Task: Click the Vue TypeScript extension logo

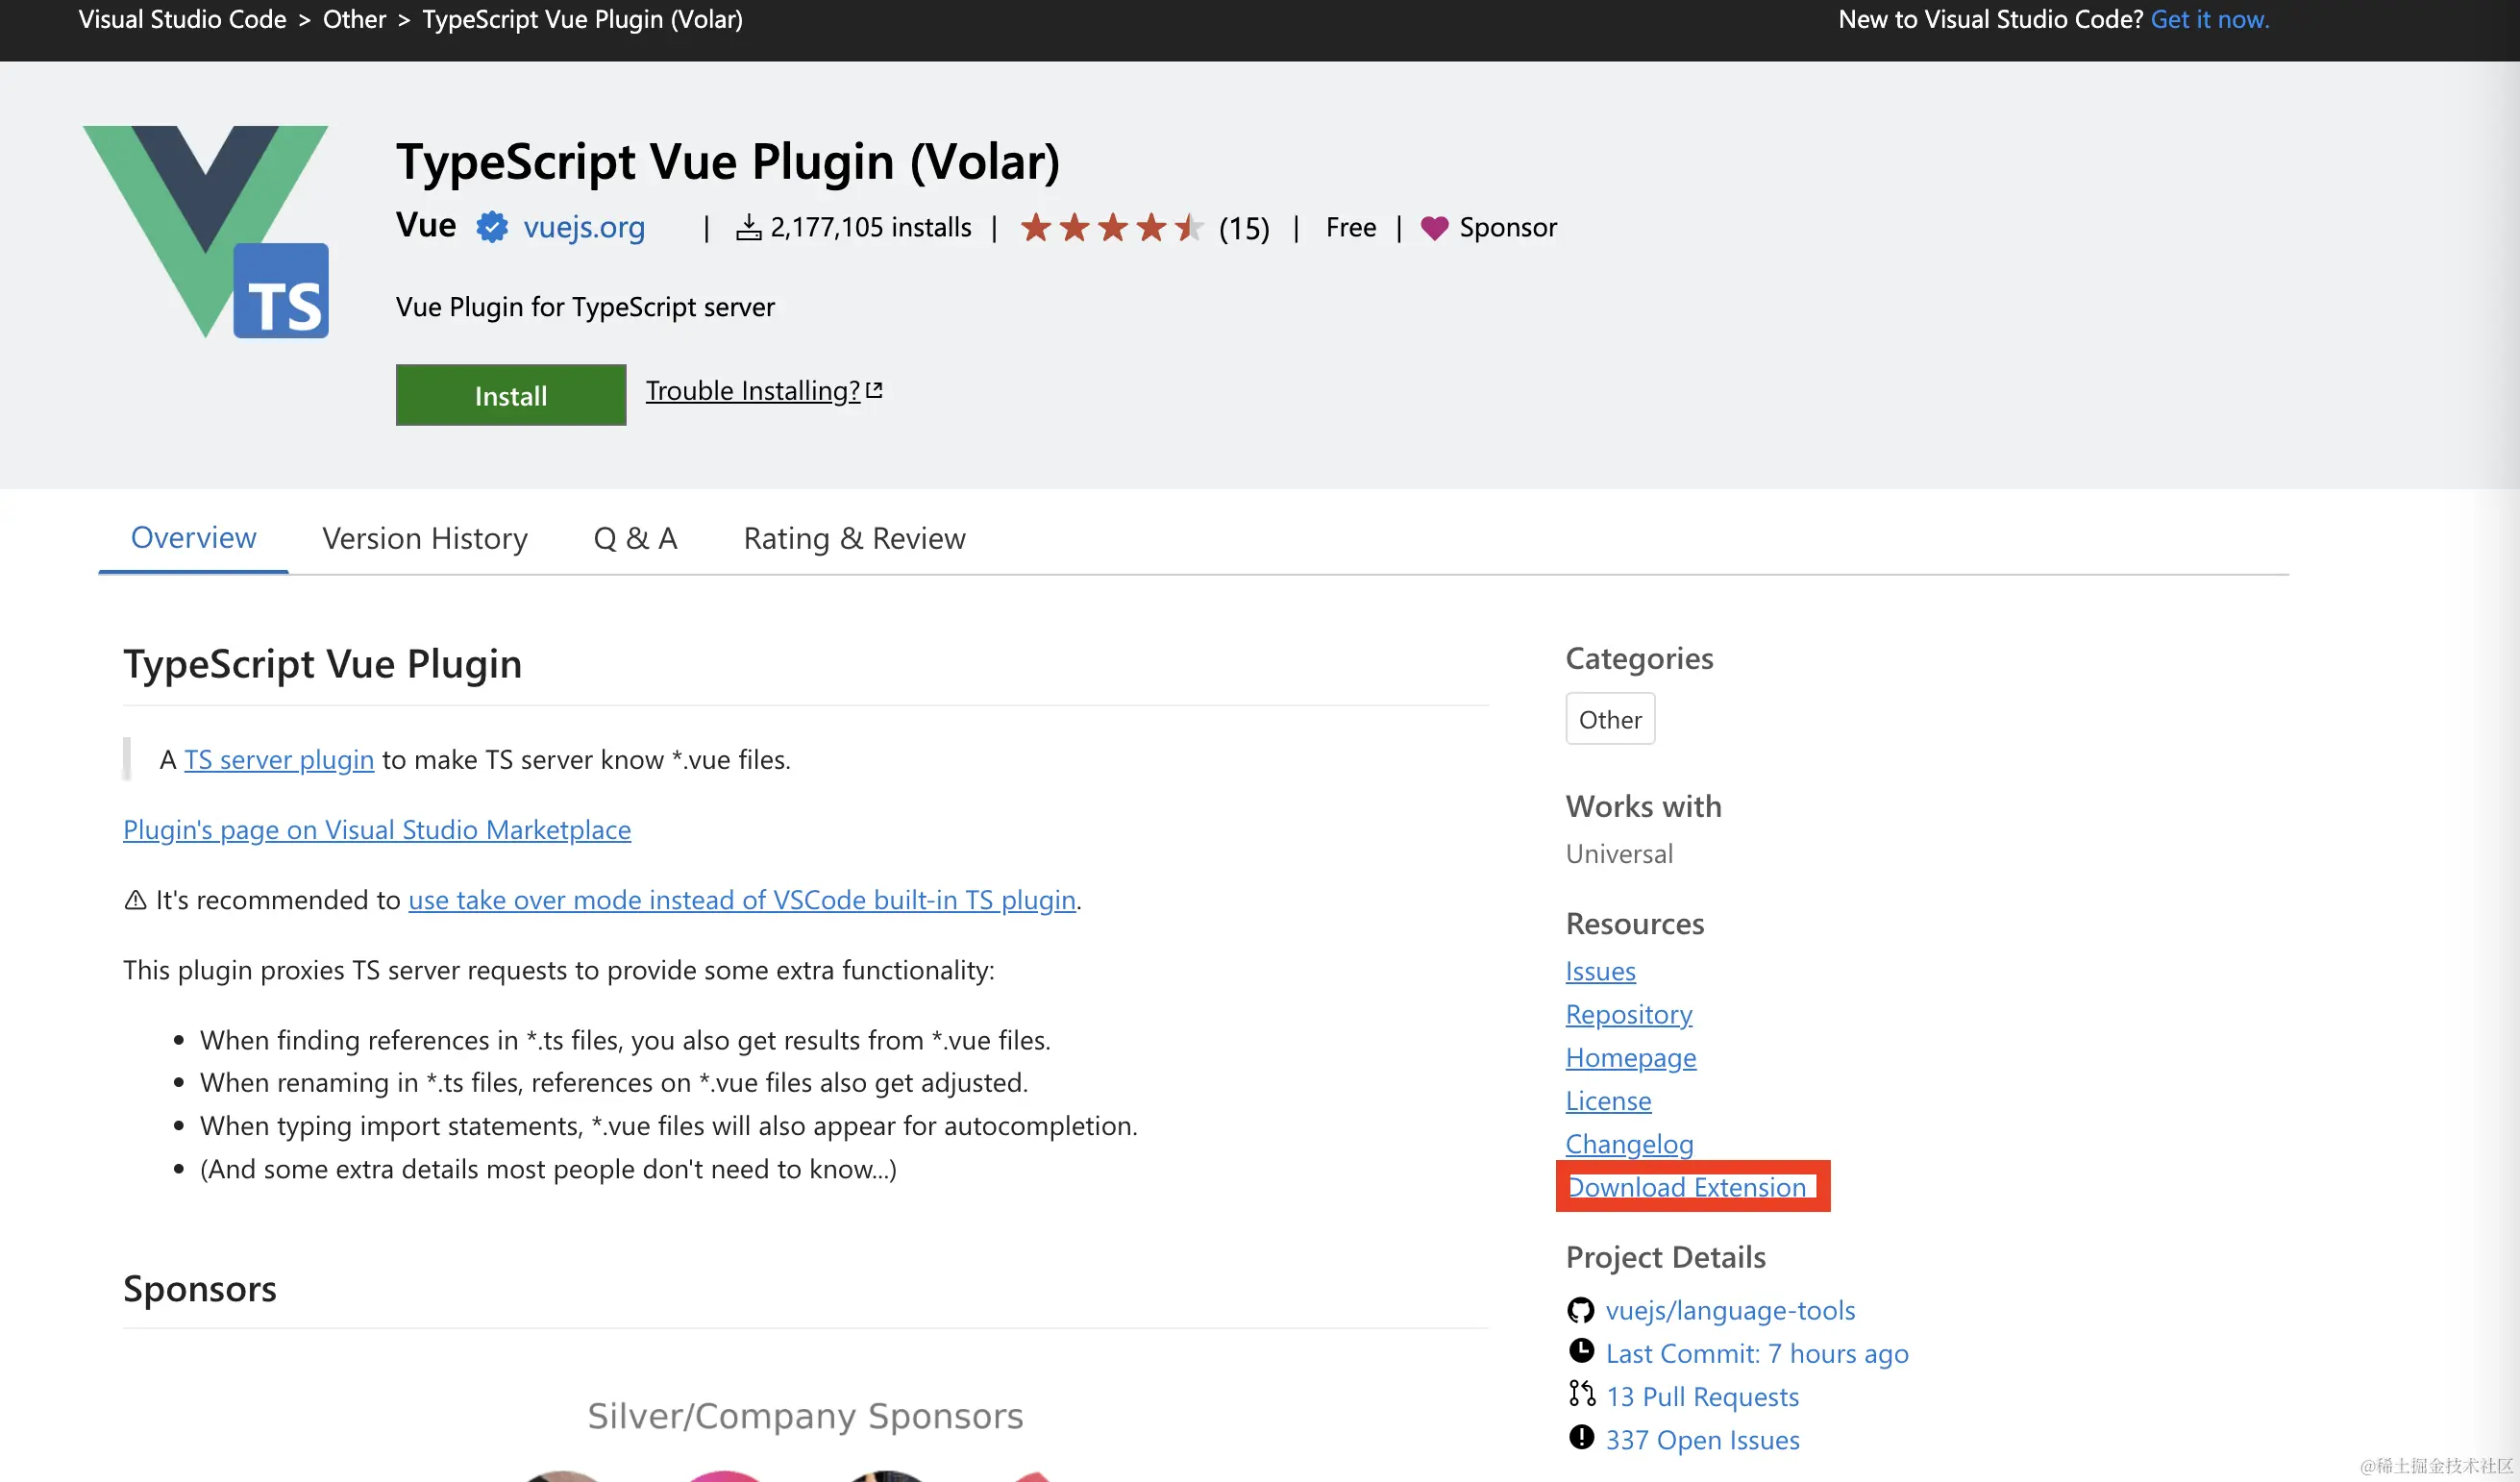Action: [x=206, y=231]
